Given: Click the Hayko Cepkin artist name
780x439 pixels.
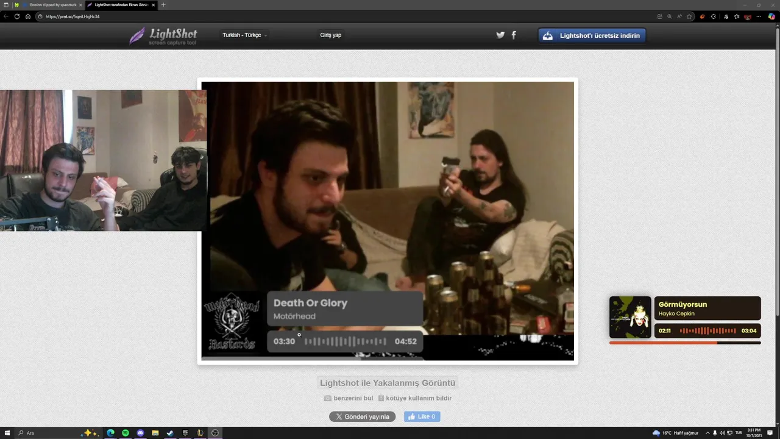Looking at the screenshot, I should click(x=676, y=314).
